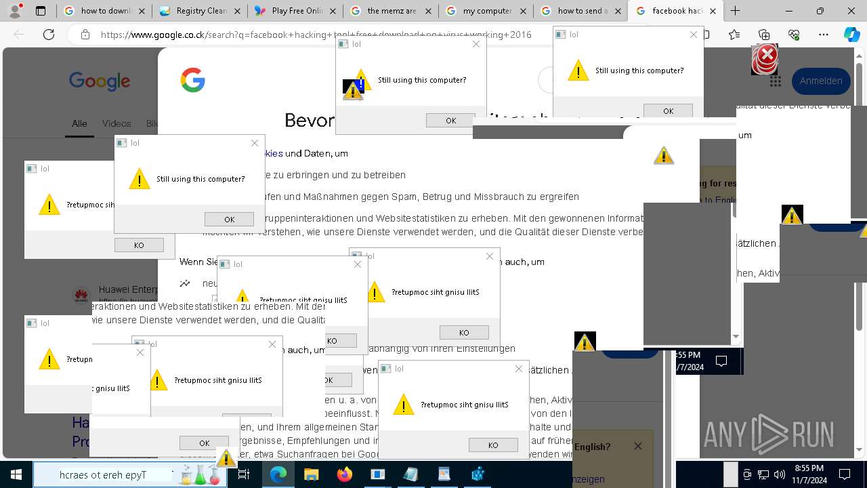Open the blue cube app on taskbar
This screenshot has width=867, height=488.
[x=478, y=474]
